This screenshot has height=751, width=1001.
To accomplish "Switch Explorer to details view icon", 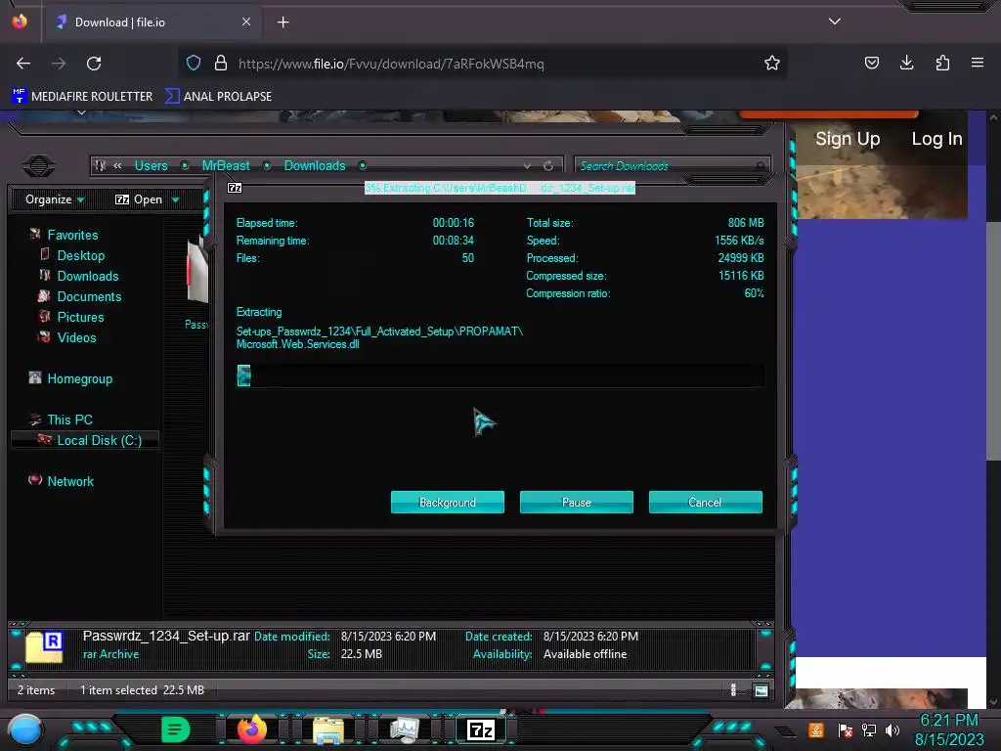I will [x=733, y=689].
